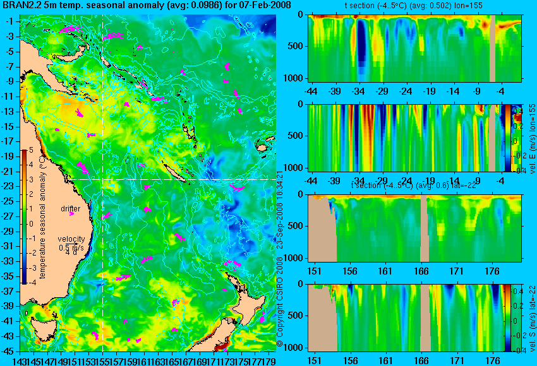This screenshot has height=366, width=537.
Task: Click the '-9' tick below lon=155 temperature section
Action: pos(478,91)
